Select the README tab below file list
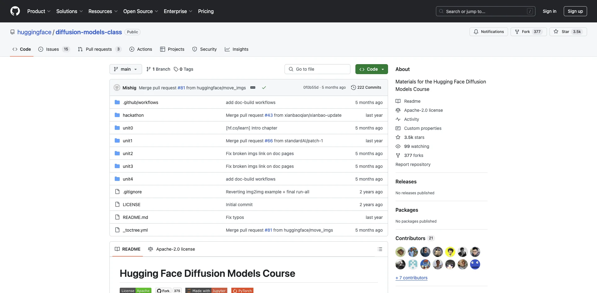This screenshot has height=293, width=597. tap(127, 249)
